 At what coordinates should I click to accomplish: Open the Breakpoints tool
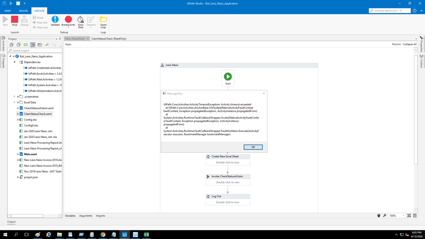(x=68, y=21)
